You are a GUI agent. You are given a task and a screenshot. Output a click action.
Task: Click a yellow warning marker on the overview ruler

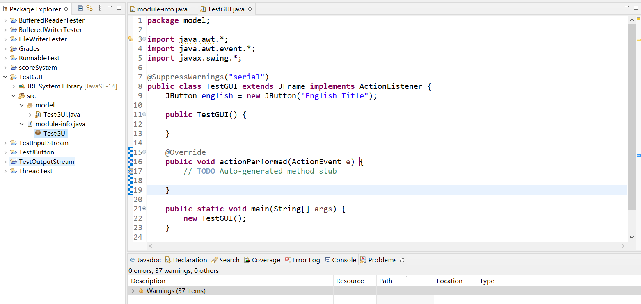click(638, 39)
